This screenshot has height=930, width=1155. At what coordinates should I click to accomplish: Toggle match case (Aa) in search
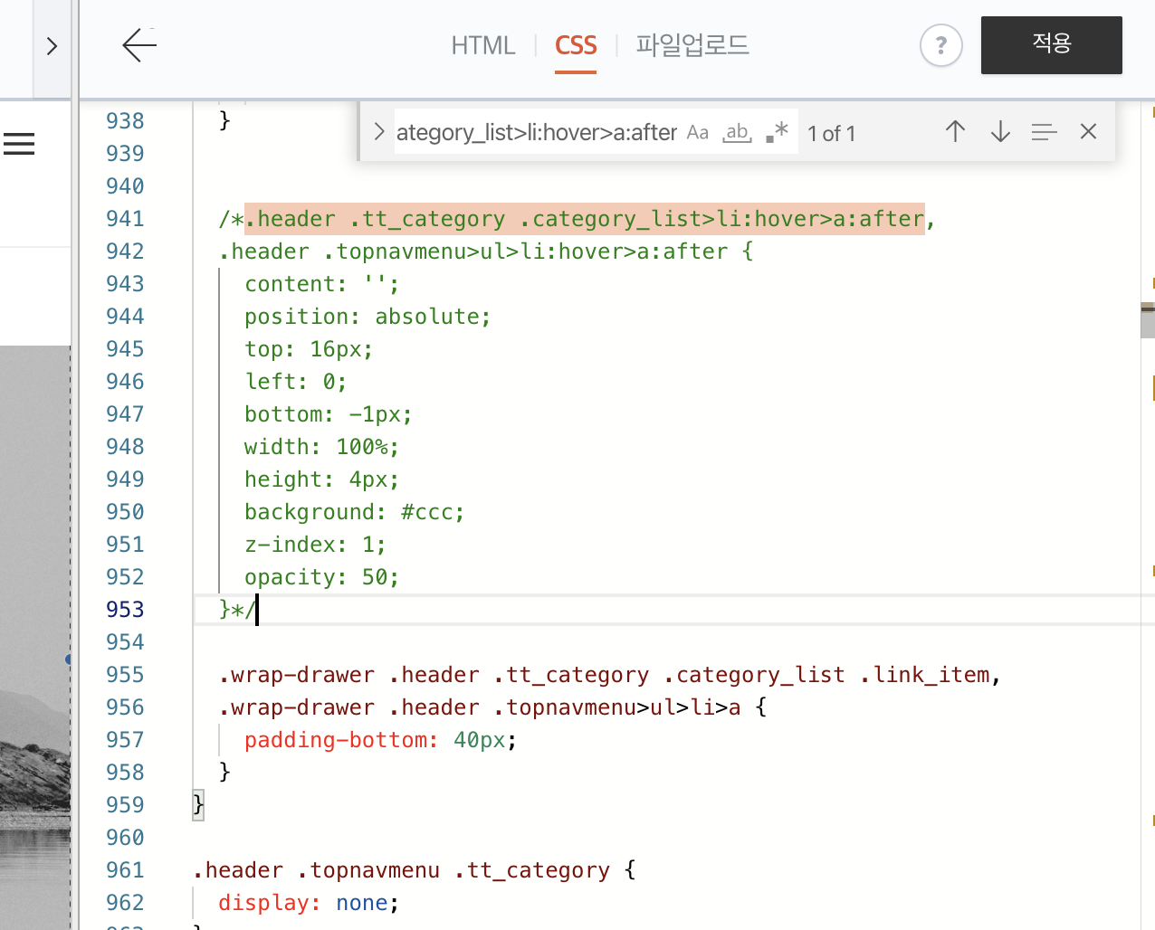pos(697,132)
